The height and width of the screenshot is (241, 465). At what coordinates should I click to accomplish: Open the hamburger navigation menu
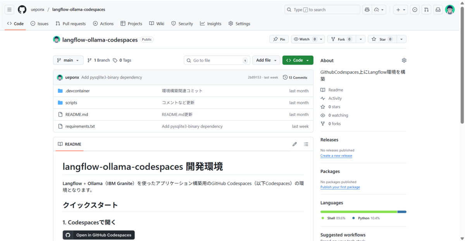pos(9,10)
